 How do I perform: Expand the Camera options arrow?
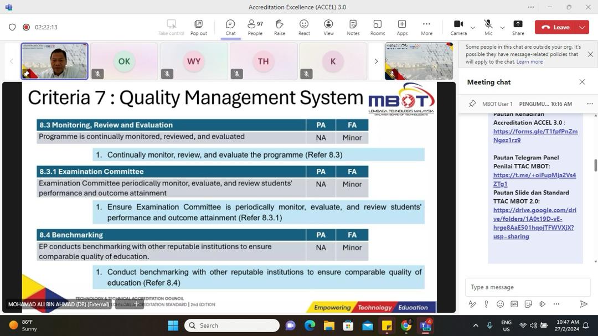tap(472, 27)
